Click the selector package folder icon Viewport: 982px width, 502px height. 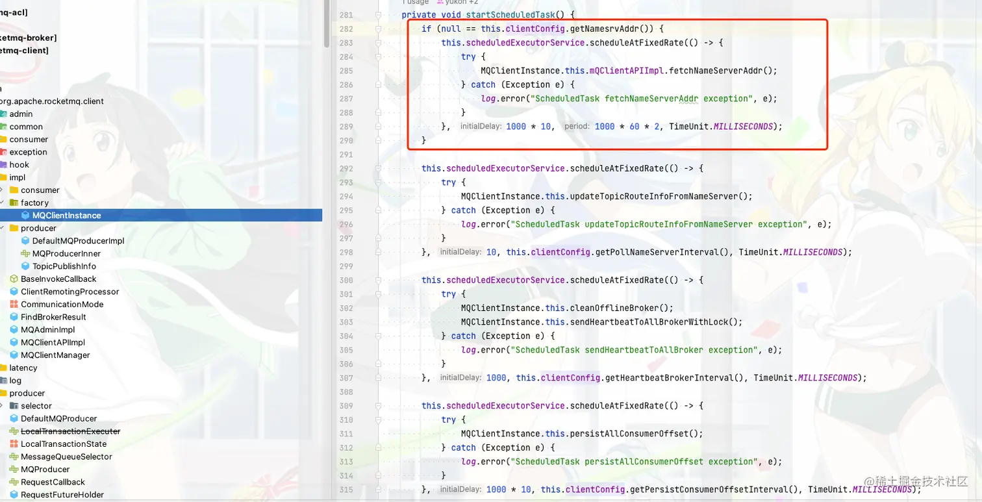14,406
